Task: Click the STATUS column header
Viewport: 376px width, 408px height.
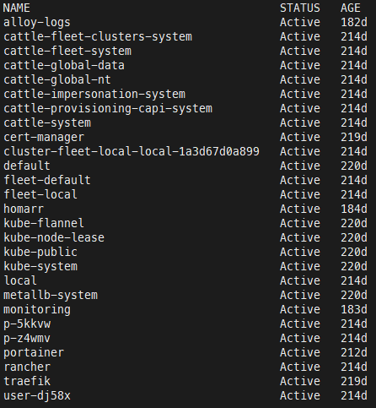Action: pyautogui.click(x=300, y=8)
